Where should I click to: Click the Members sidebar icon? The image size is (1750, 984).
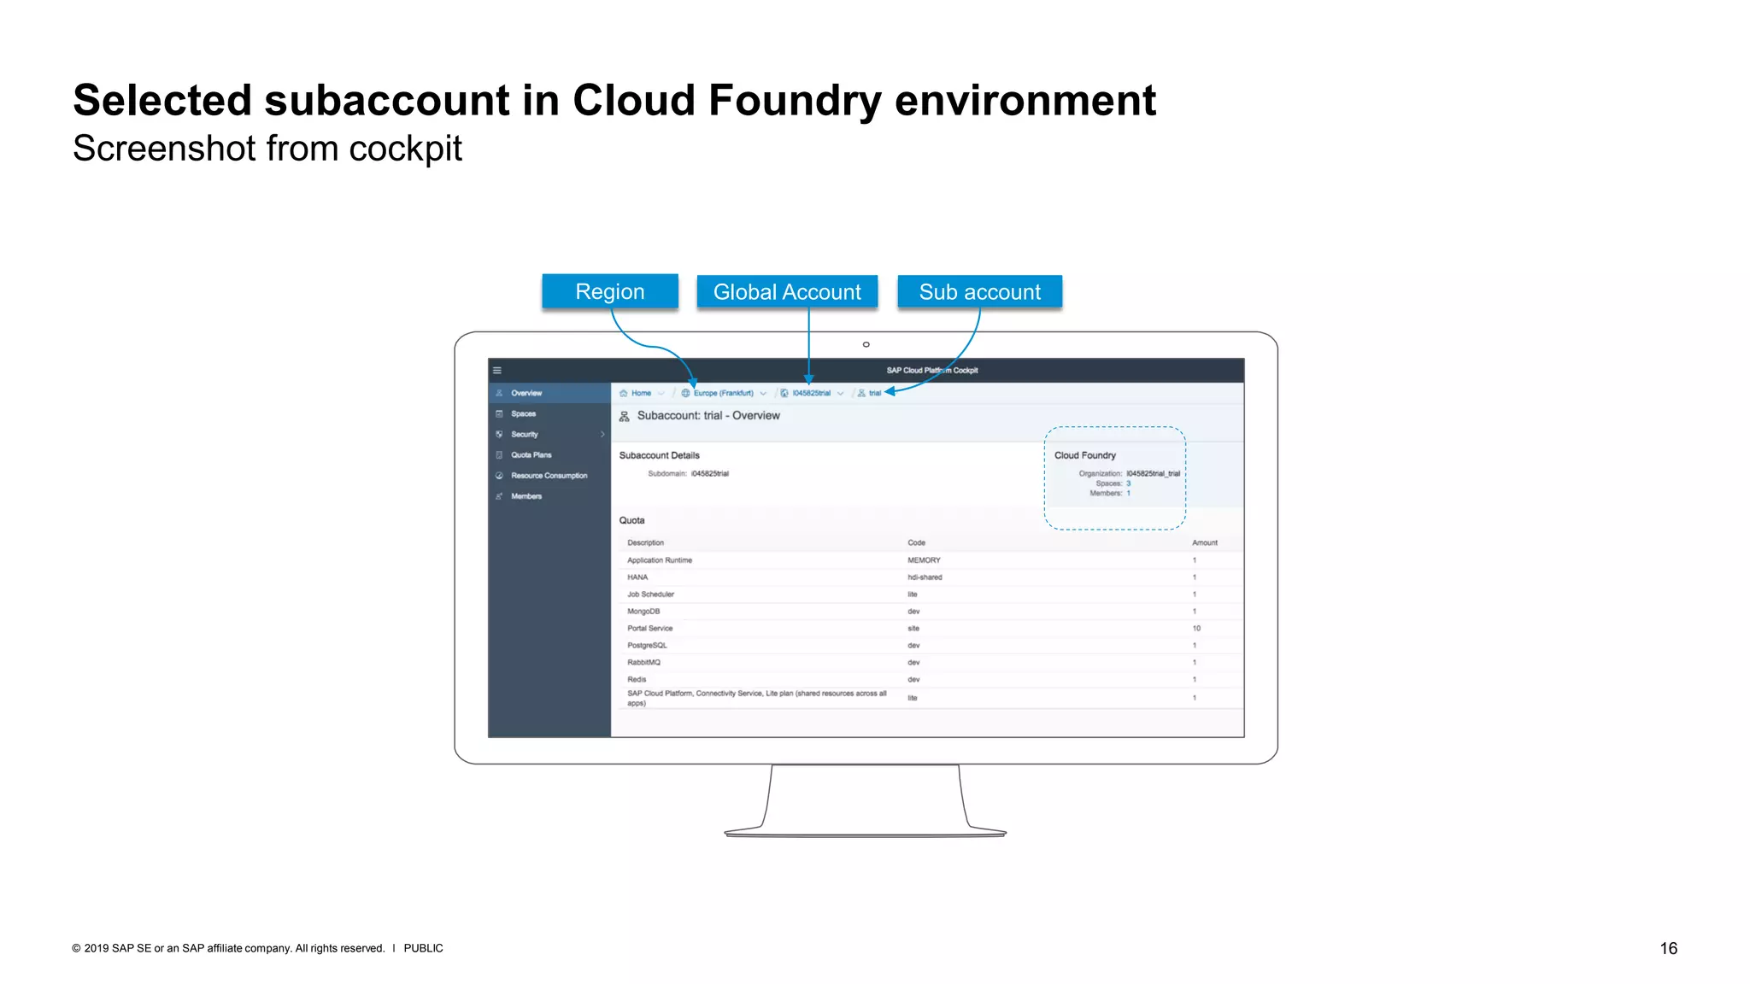coord(499,496)
